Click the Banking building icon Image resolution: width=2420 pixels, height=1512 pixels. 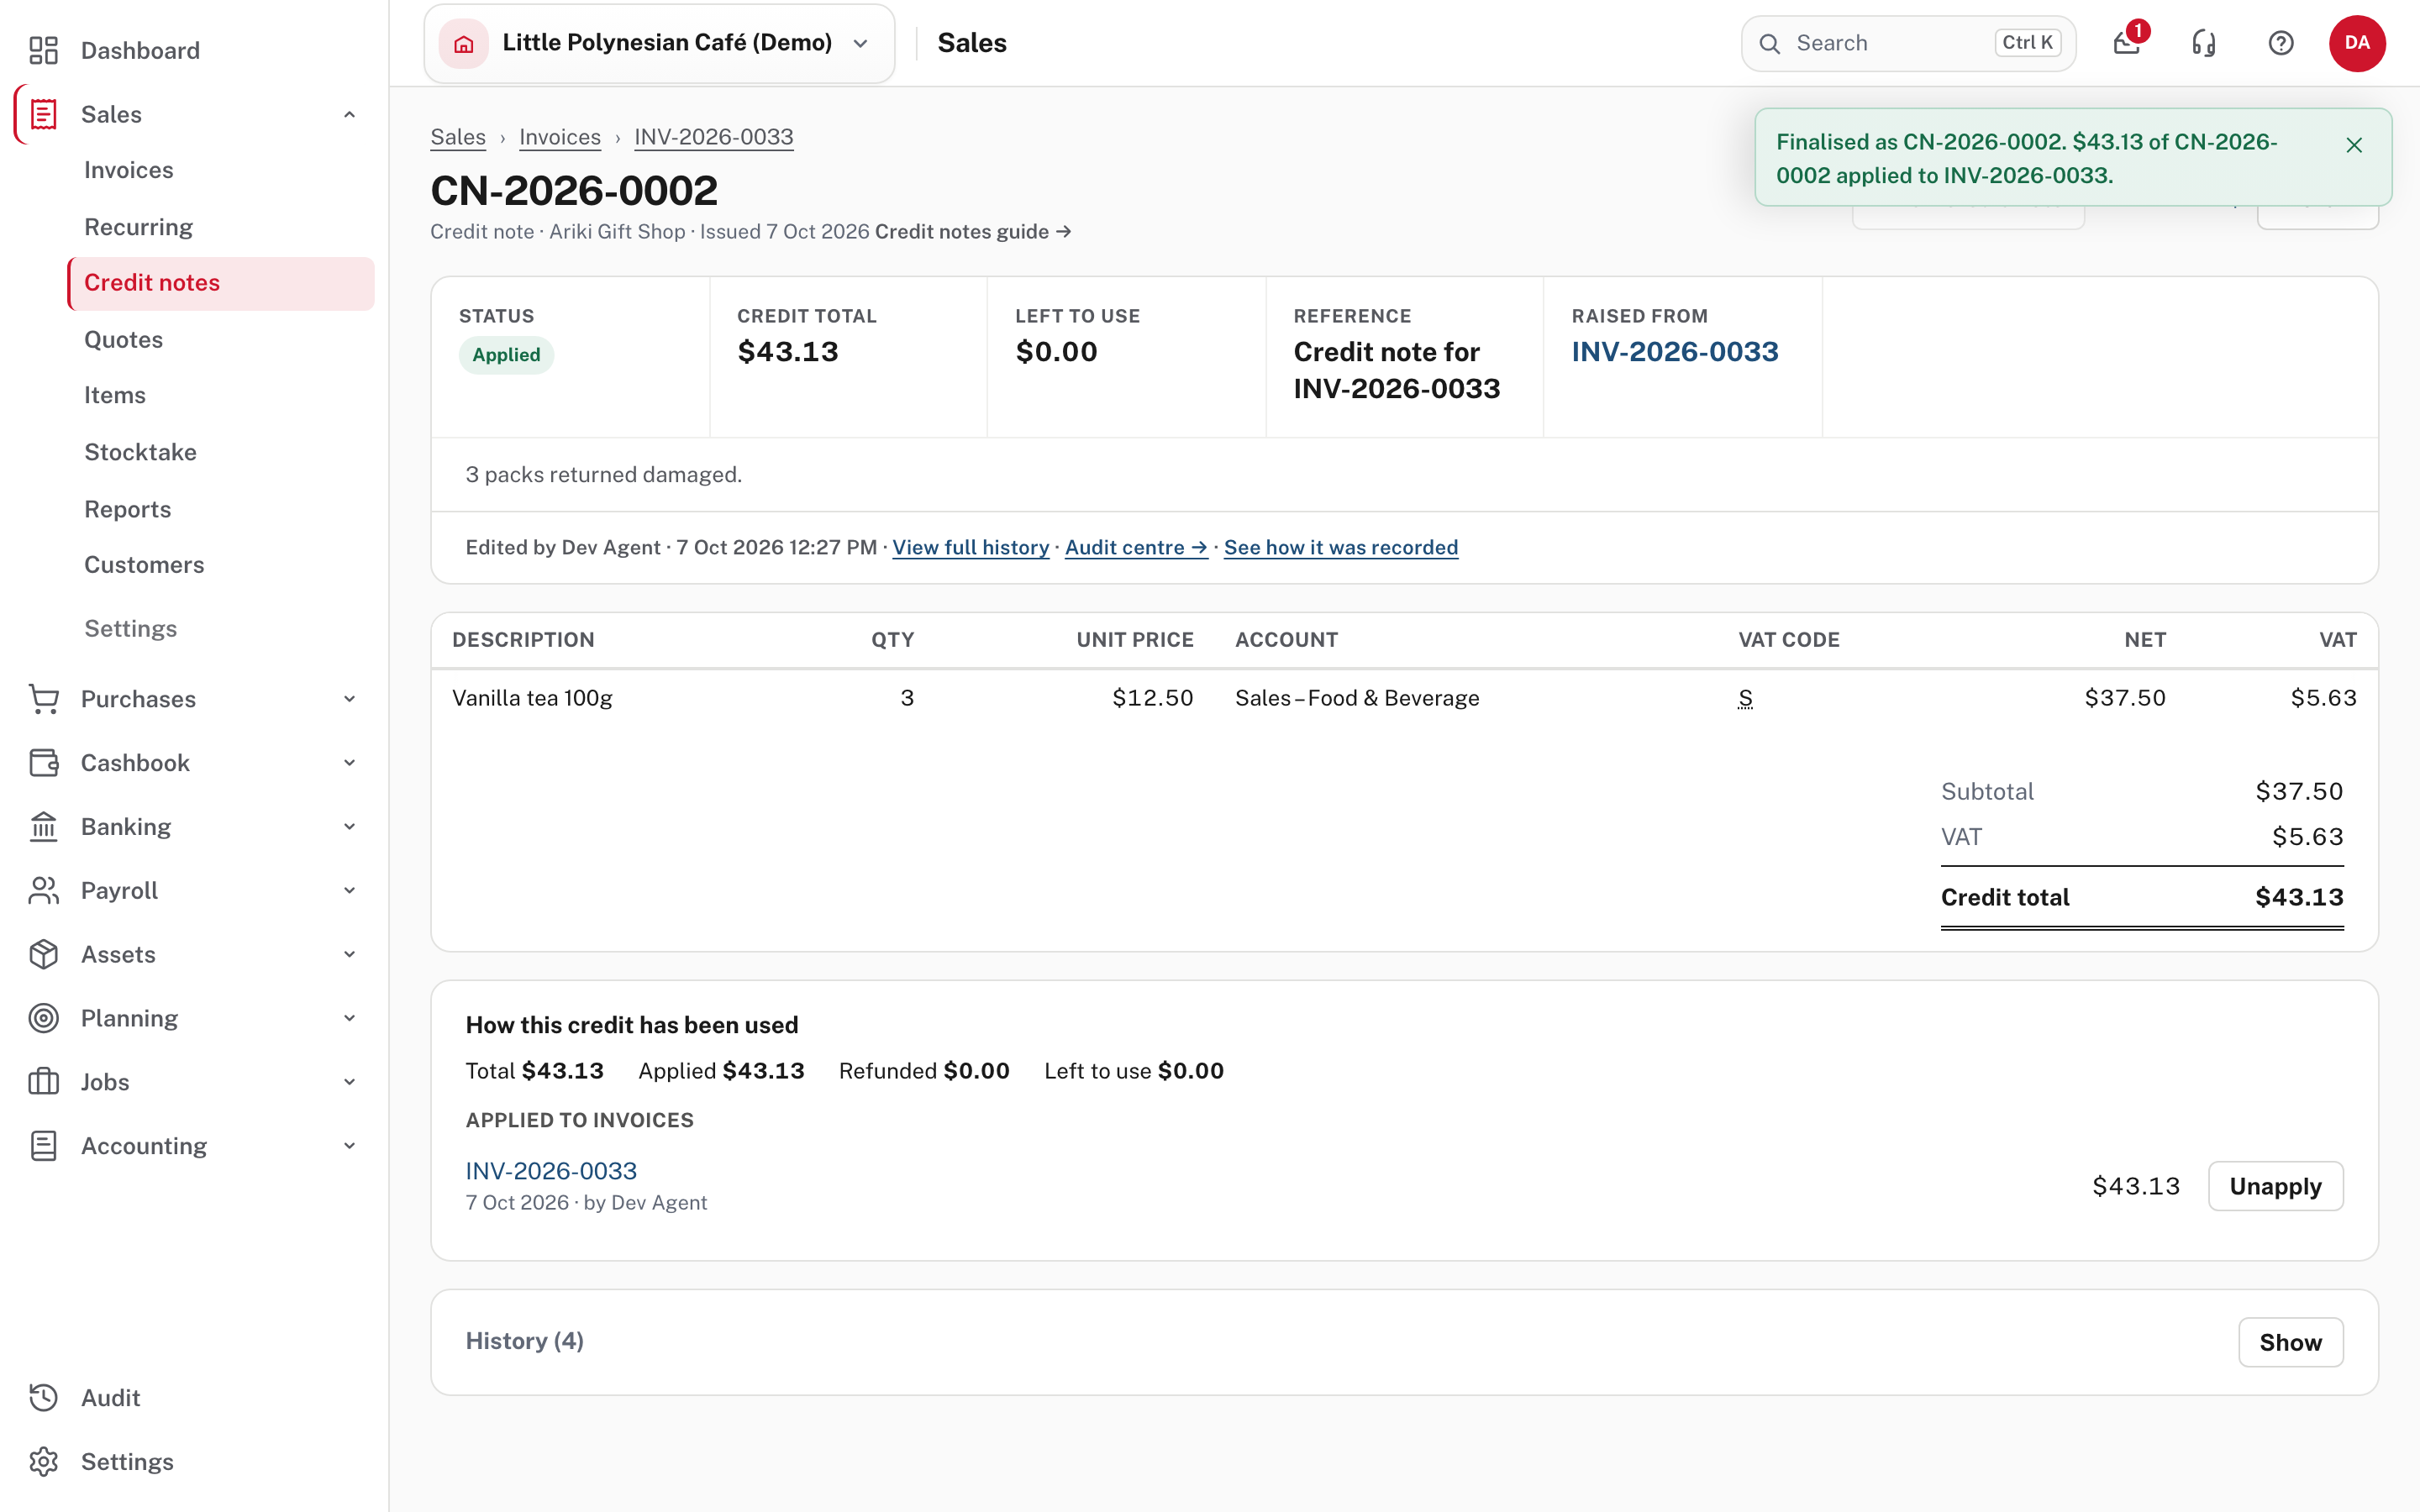pos(43,827)
